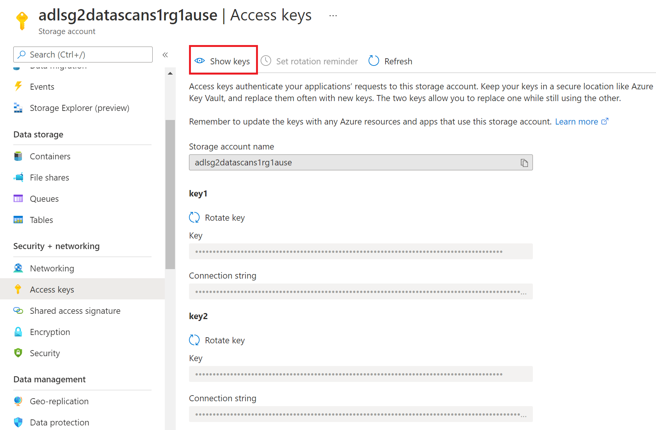Open the Queues data storage page

coord(44,198)
